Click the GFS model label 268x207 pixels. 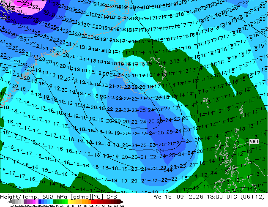click(112, 197)
